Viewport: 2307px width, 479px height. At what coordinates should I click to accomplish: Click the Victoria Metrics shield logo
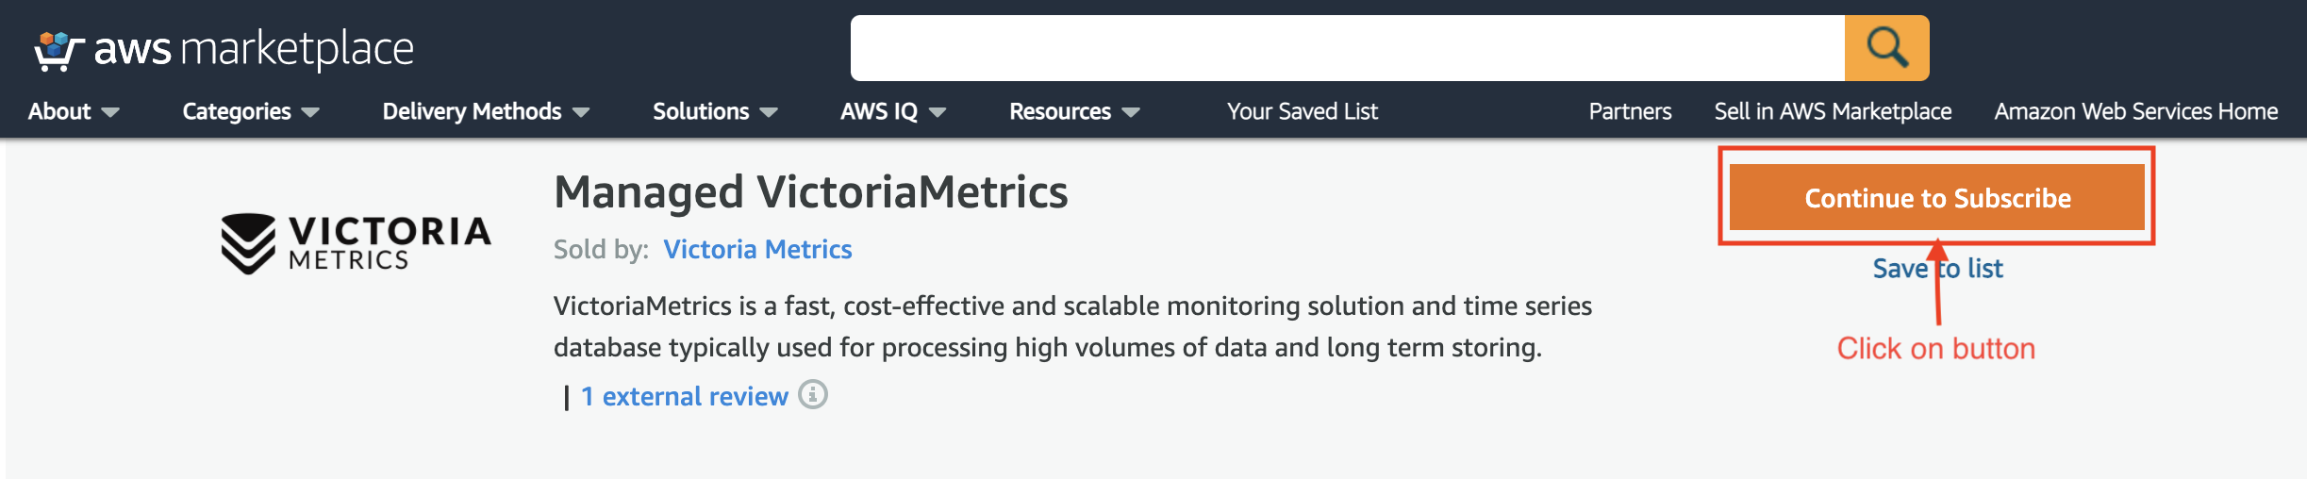248,243
